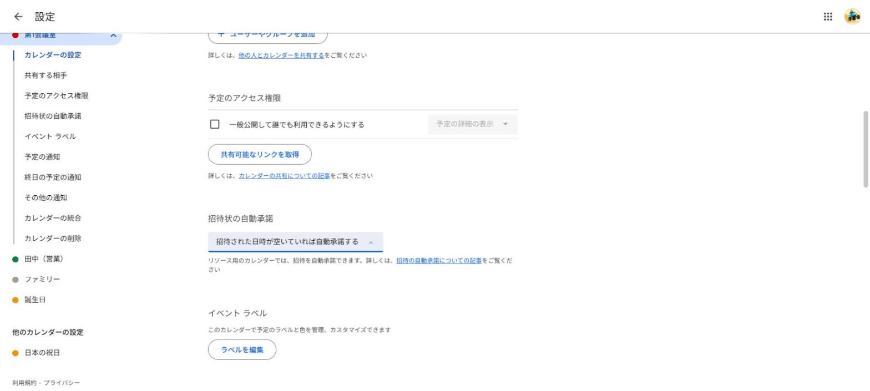Click the orange dot beside 日本の祝日

16,353
